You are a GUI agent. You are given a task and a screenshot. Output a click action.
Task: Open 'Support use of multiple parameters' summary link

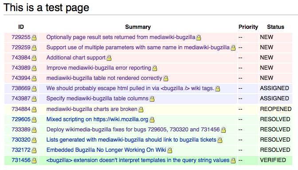pos(138,47)
